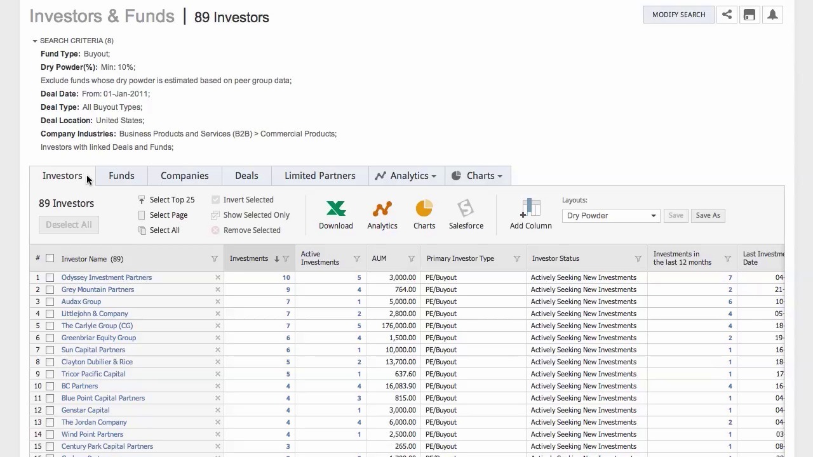Filter the Active Investments column
The width and height of the screenshot is (813, 457).
tap(357, 259)
